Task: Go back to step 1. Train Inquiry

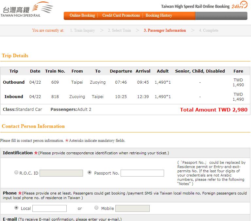Action: (82, 30)
